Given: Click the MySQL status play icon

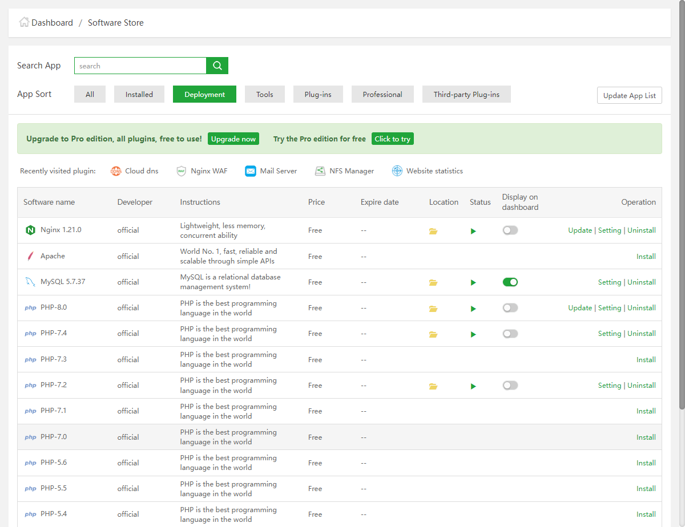Looking at the screenshot, I should pos(473,282).
